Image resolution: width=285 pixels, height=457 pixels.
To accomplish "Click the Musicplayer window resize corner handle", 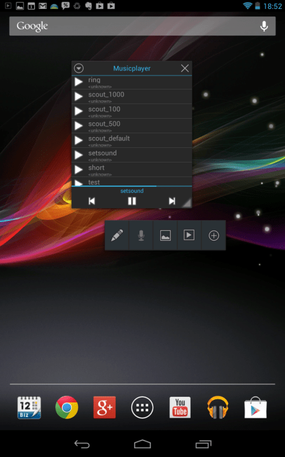I will (187, 203).
